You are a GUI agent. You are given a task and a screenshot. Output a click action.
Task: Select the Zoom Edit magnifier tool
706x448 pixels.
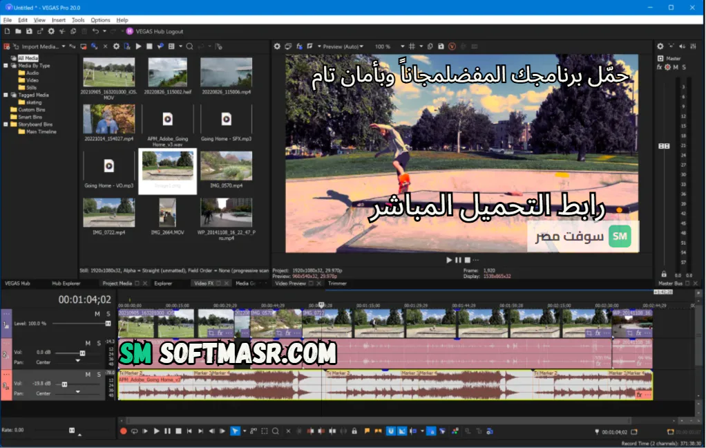click(276, 431)
